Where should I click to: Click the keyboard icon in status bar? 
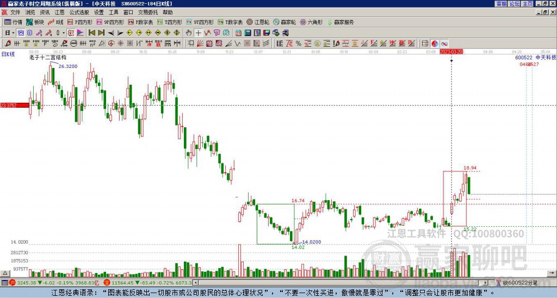click(x=4, y=283)
